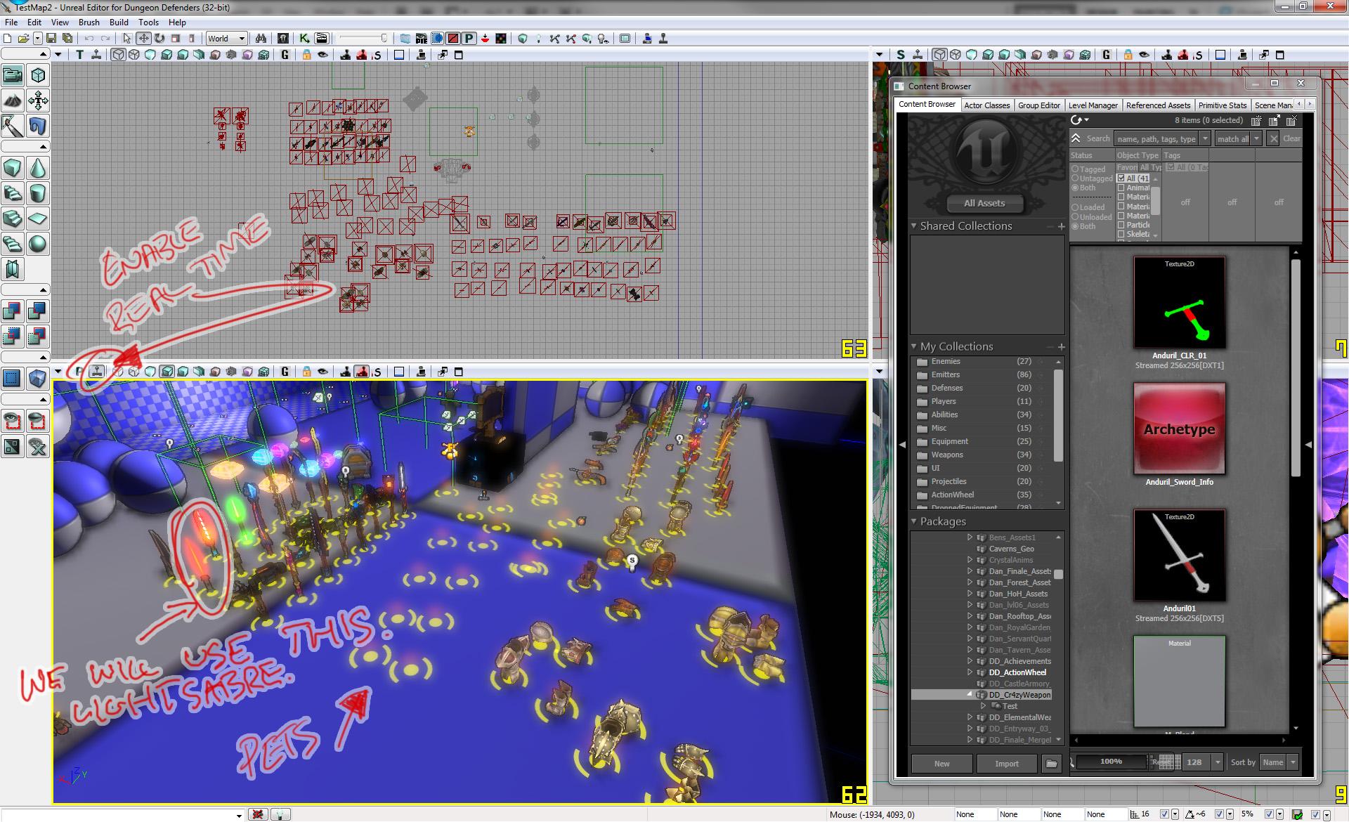Viewport: 1349px width, 822px height.
Task: Build a Linear Staircase brush
Action: click(x=13, y=218)
